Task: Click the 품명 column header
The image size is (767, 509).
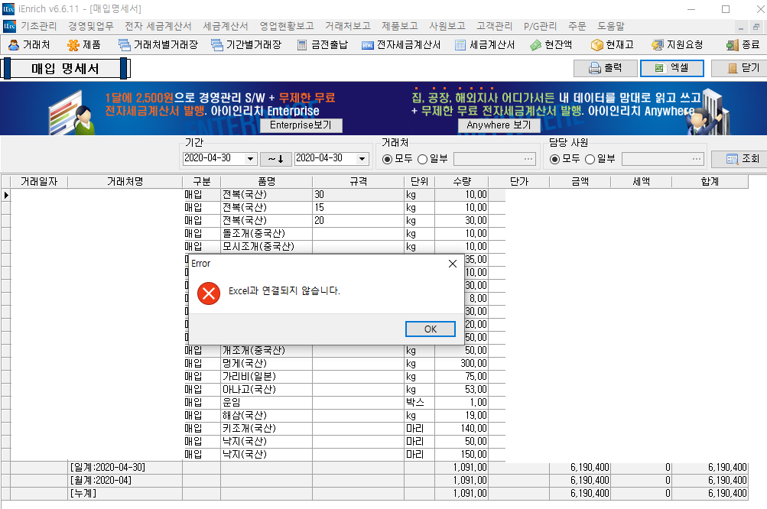Action: tap(266, 182)
